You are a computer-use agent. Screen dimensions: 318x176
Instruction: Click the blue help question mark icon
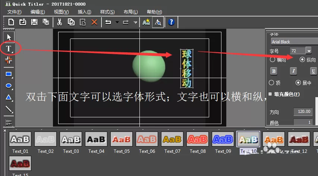[171, 22]
